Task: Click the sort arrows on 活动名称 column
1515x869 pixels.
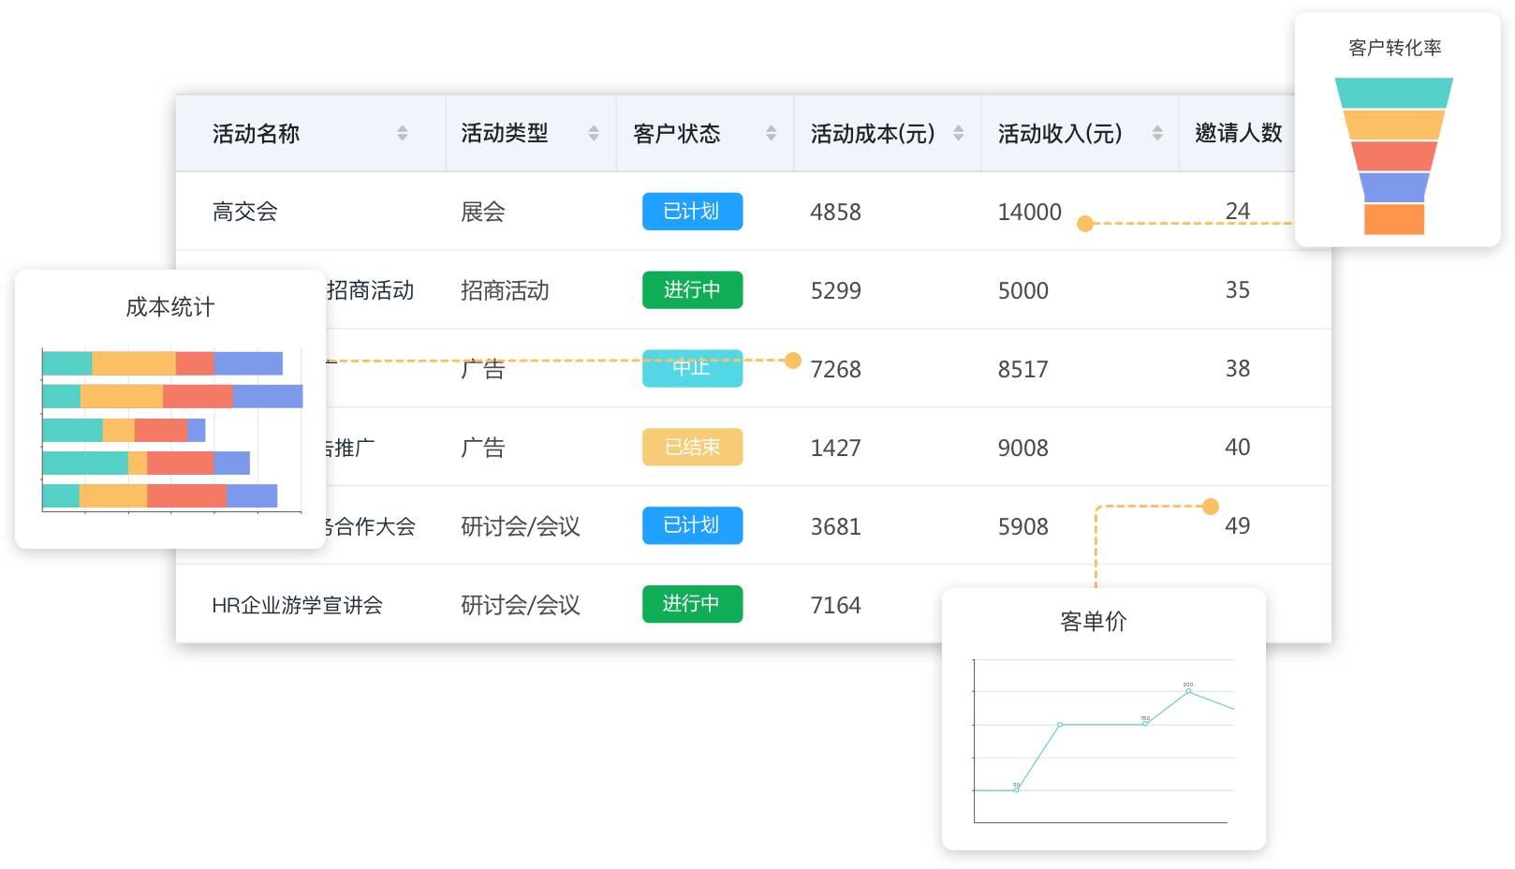Action: click(x=403, y=133)
